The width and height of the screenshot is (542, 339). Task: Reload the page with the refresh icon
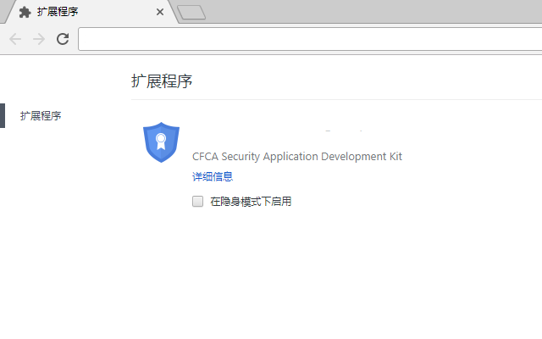(x=63, y=39)
